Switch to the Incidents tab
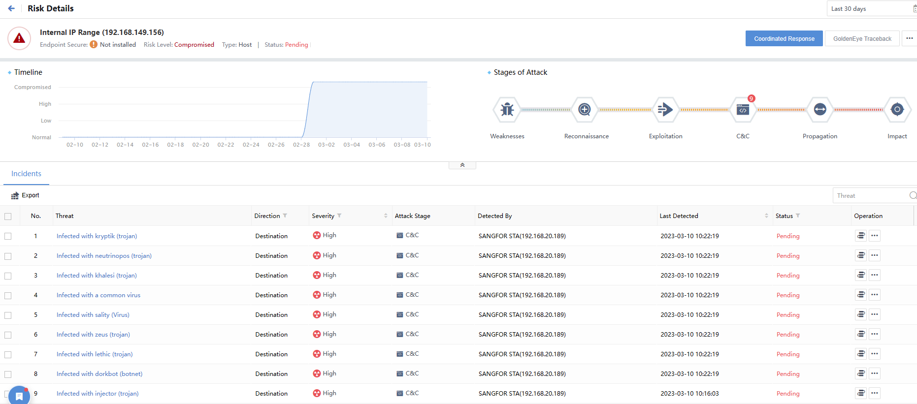 coord(26,174)
